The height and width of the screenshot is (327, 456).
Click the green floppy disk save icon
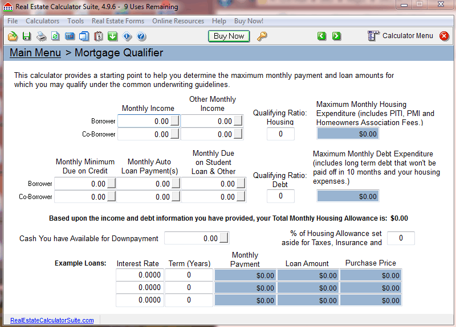pos(27,36)
